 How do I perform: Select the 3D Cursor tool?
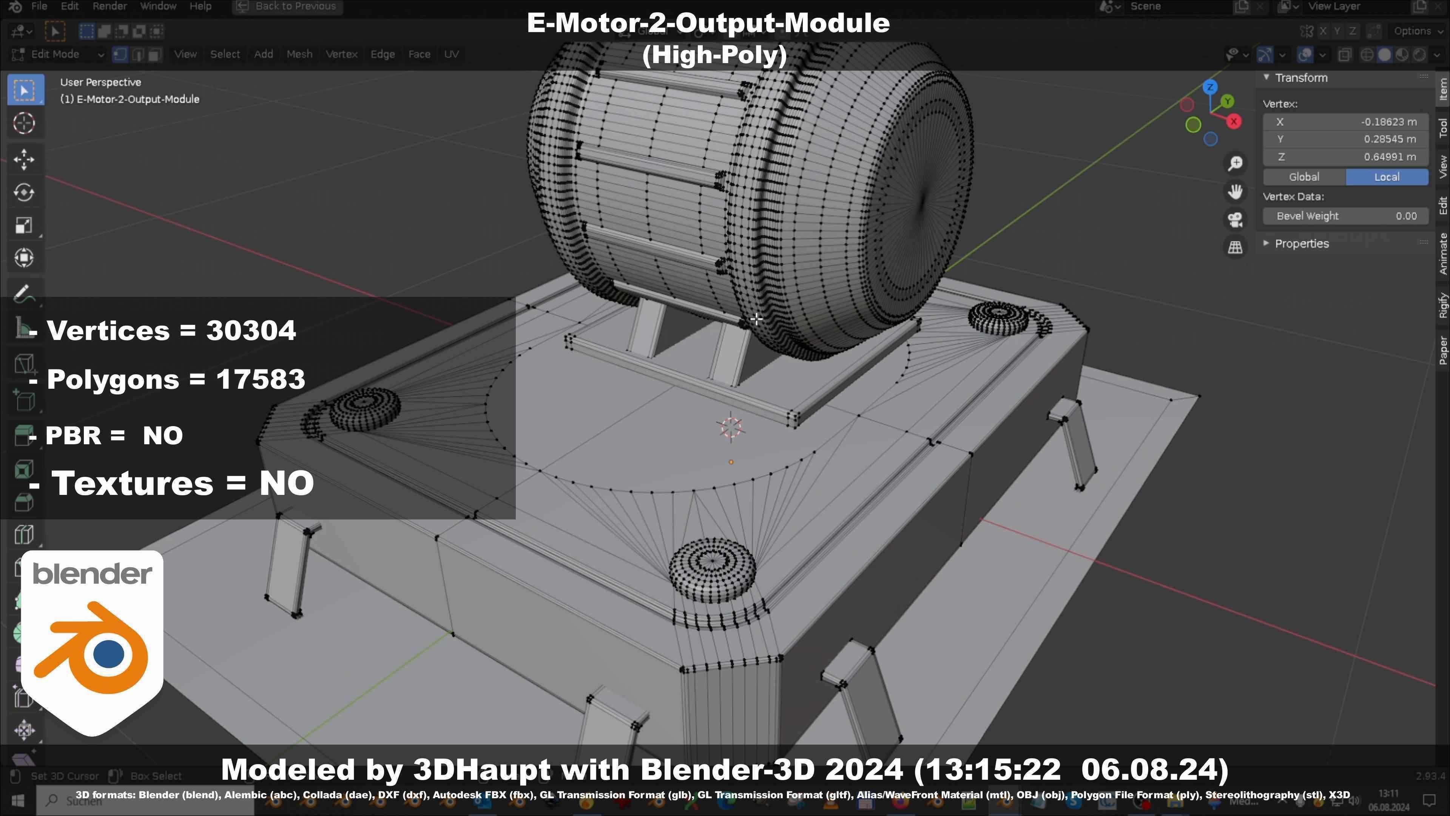point(24,123)
